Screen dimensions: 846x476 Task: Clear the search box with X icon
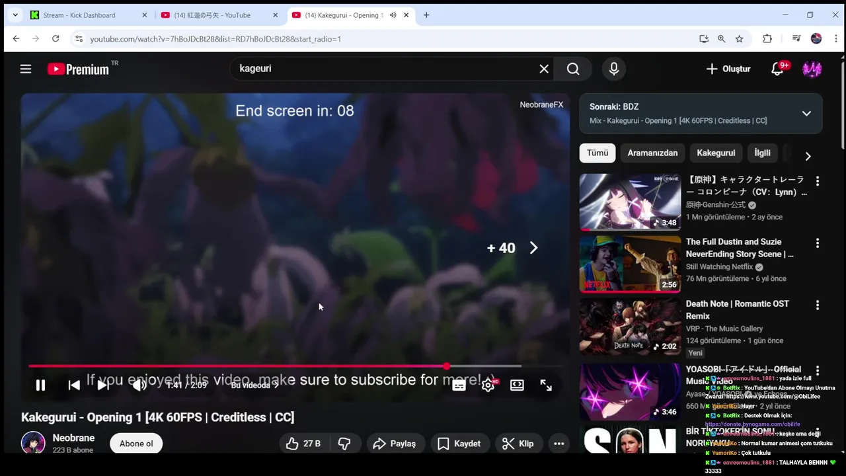(544, 69)
